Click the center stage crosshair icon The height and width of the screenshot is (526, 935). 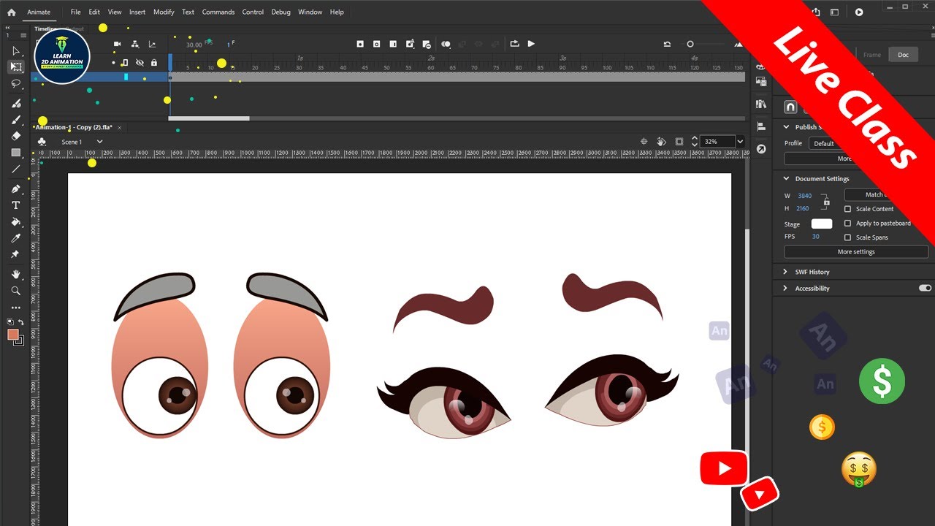[644, 142]
